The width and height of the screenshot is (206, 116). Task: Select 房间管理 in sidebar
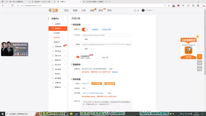[57, 33]
